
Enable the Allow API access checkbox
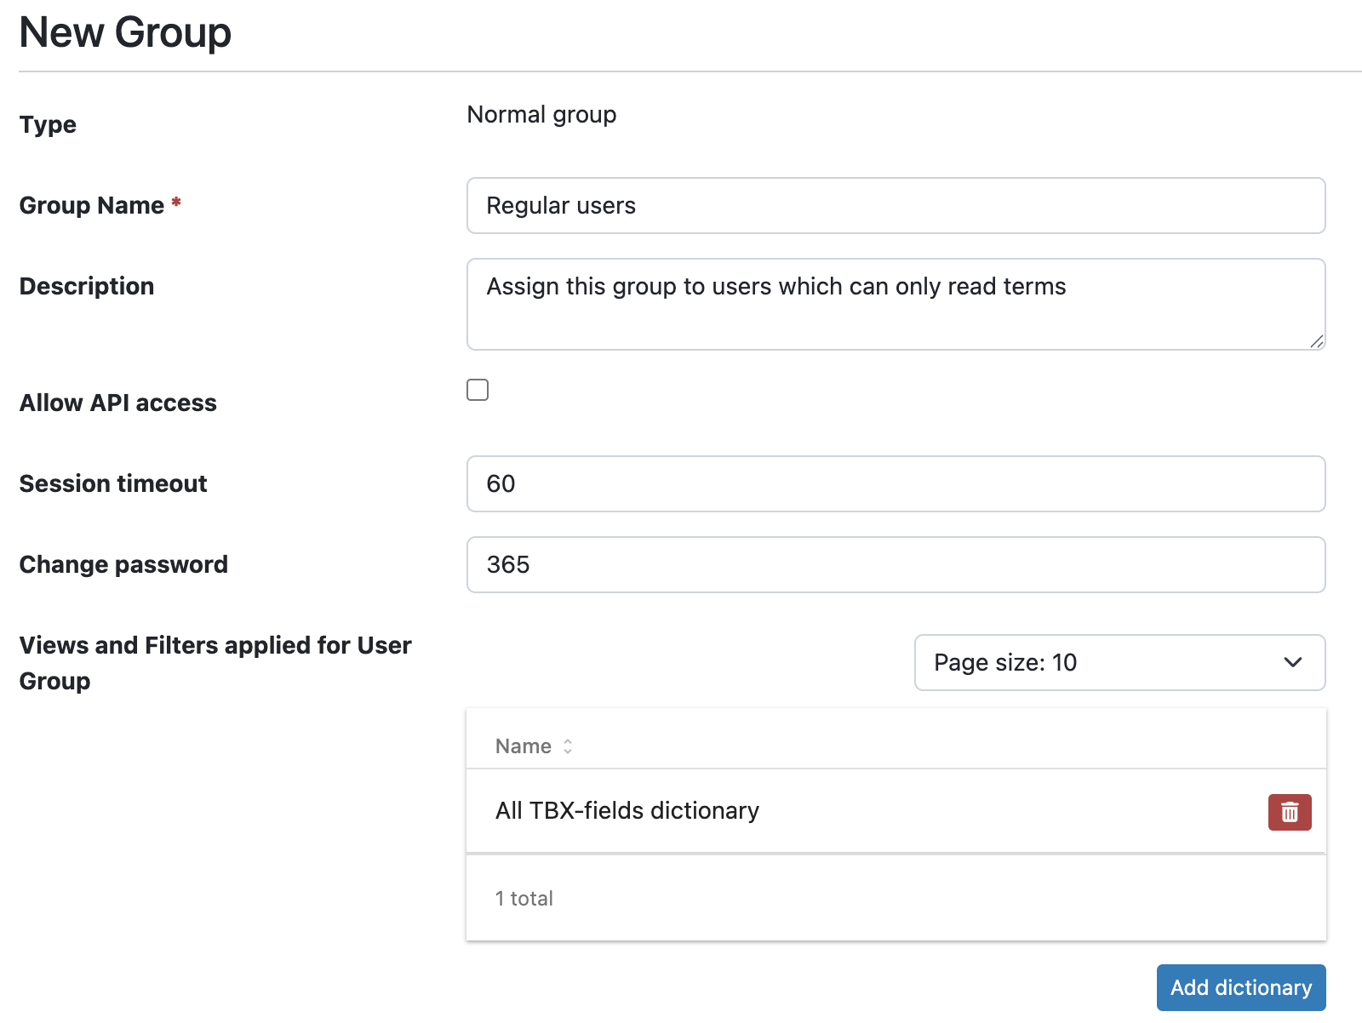tap(478, 390)
